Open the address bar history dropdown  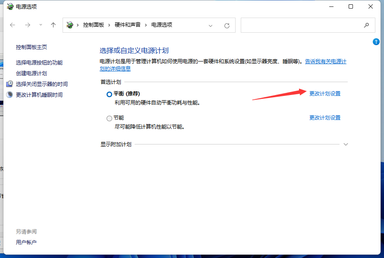[x=211, y=25]
